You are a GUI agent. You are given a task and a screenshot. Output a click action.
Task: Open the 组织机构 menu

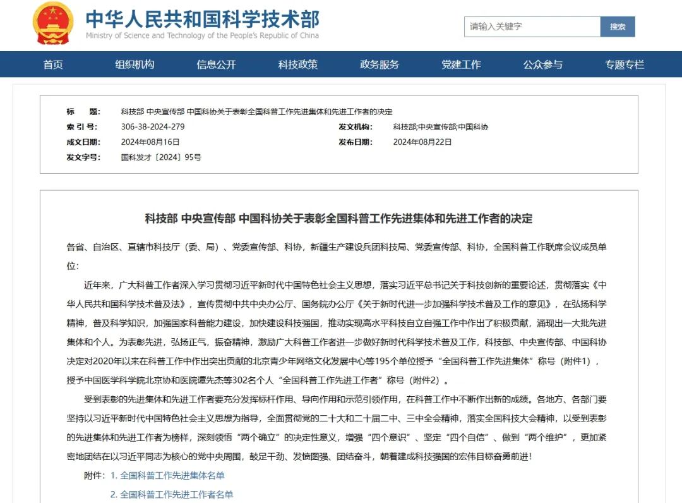click(135, 64)
